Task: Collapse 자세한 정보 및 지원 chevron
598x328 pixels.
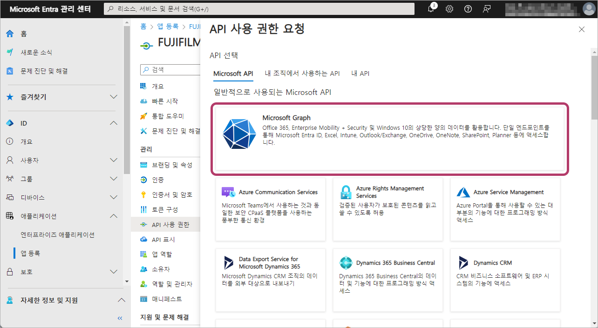Action: (121, 300)
